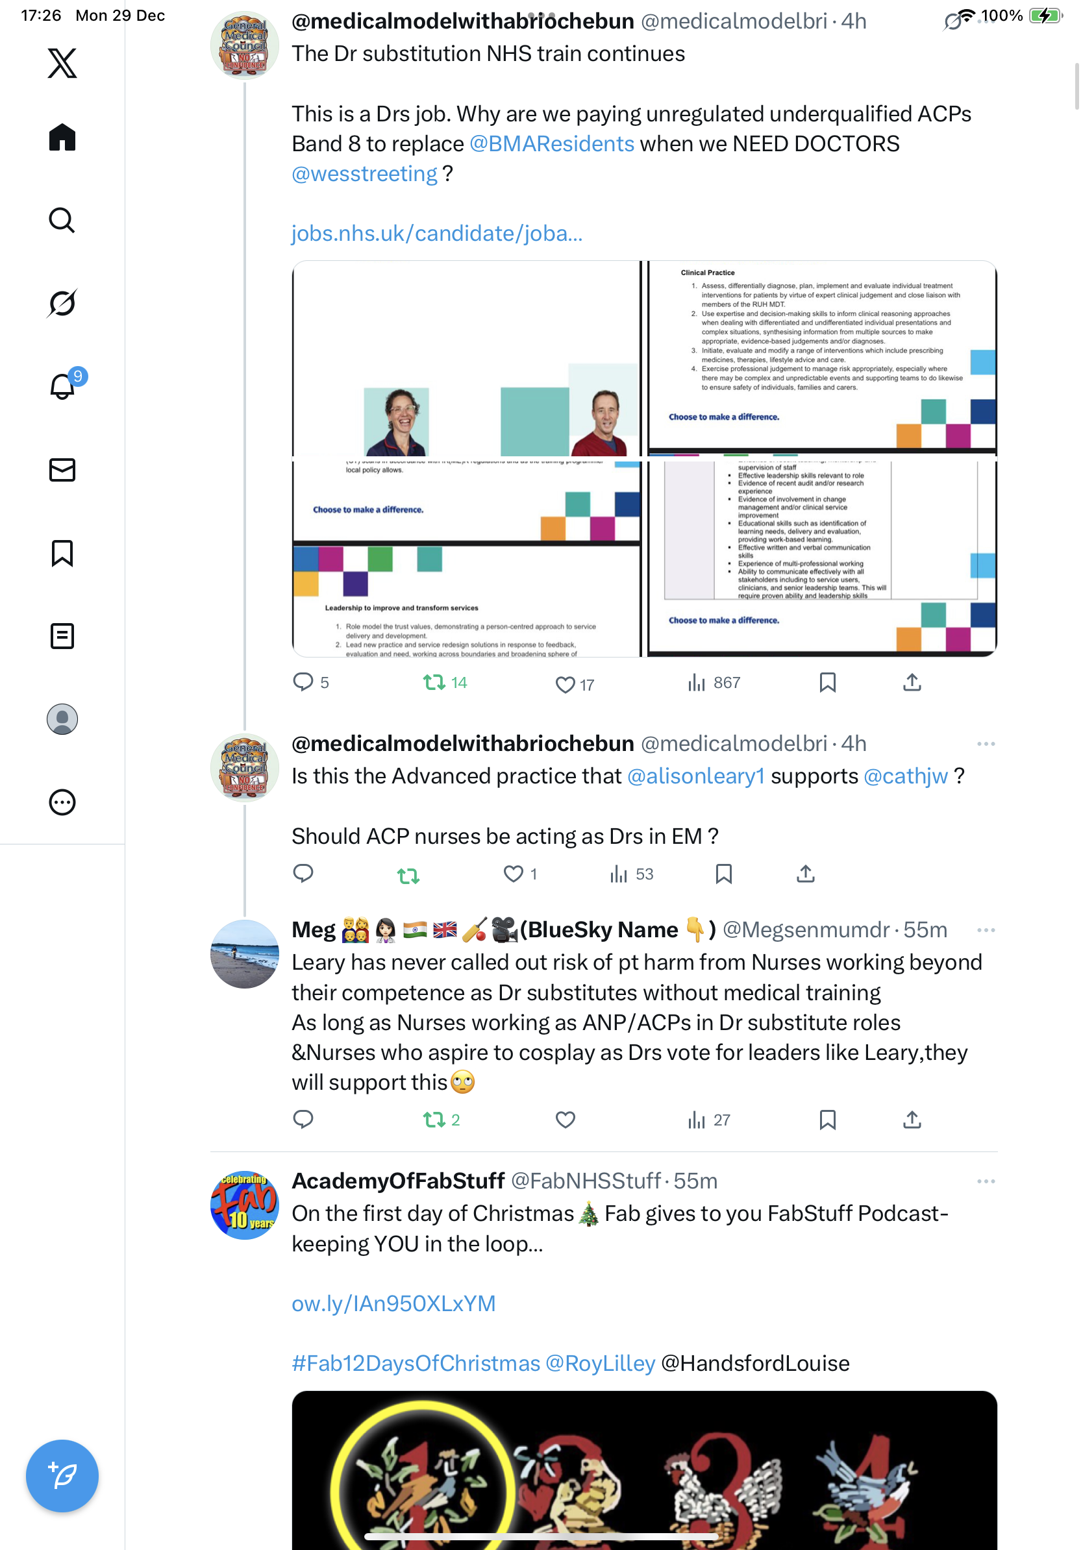The width and height of the screenshot is (1083, 1550).
Task: Share the tweet with 53 views
Action: pyautogui.click(x=806, y=874)
